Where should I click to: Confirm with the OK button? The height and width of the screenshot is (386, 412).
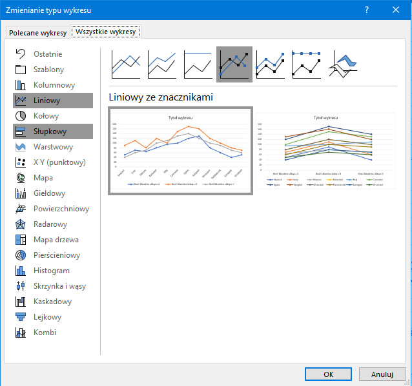(328, 374)
